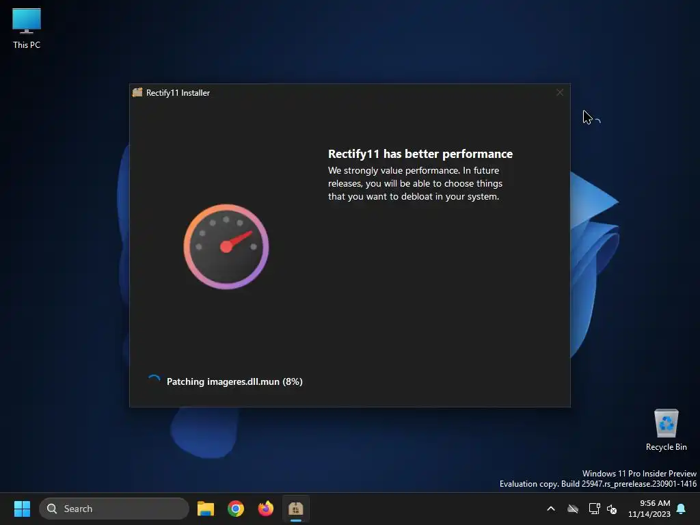Screen dimensions: 700x525
Task: Open the Recycle Bin desktop icon
Action: click(x=666, y=430)
